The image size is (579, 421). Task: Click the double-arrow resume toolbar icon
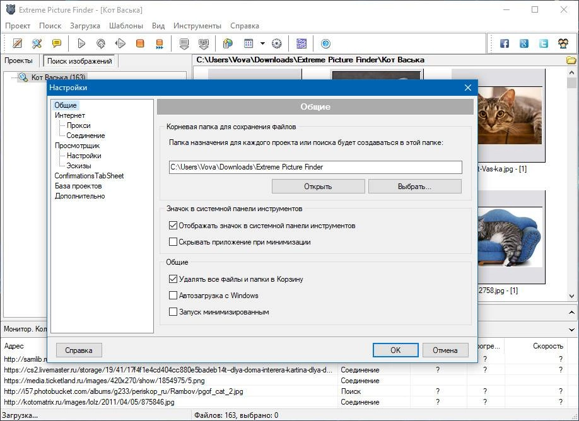(x=120, y=43)
